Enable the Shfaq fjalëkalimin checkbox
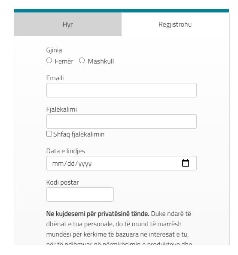Screen dimensions: 238x255 49,134
